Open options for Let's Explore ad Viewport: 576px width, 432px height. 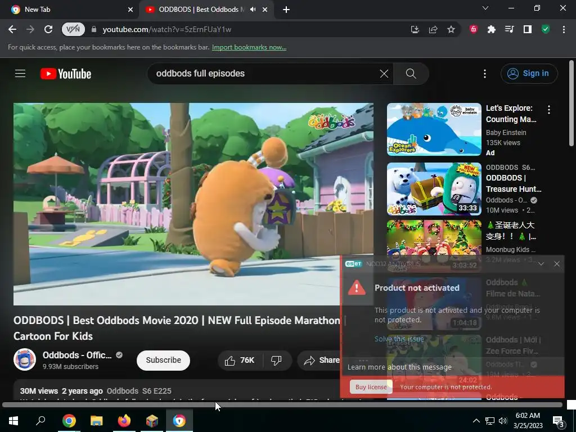coord(549,110)
